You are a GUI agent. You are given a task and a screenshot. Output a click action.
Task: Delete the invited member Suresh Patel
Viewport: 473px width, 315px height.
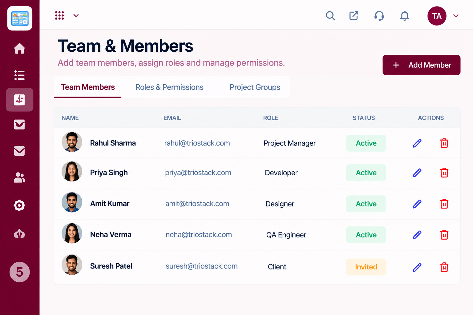pos(444,267)
